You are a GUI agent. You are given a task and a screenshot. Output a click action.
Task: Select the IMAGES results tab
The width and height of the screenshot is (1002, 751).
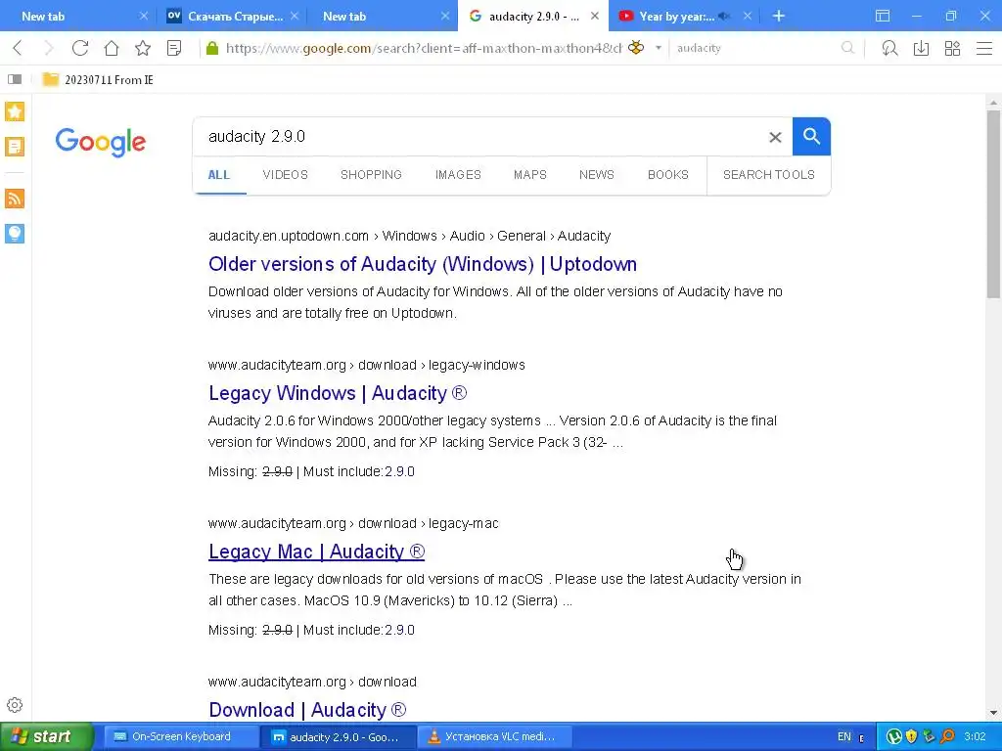click(458, 175)
